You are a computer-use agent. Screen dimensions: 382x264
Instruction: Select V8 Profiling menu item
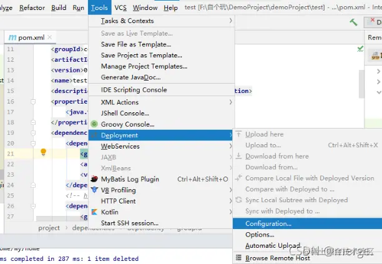[161, 190]
